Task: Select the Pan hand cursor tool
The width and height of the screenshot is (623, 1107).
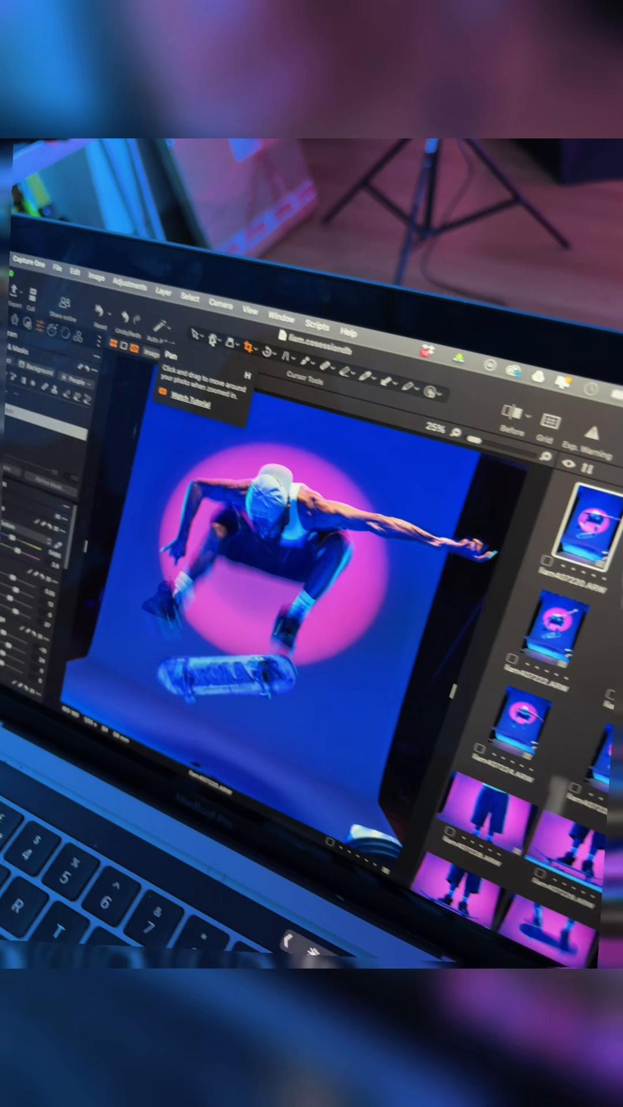Action: 212,340
